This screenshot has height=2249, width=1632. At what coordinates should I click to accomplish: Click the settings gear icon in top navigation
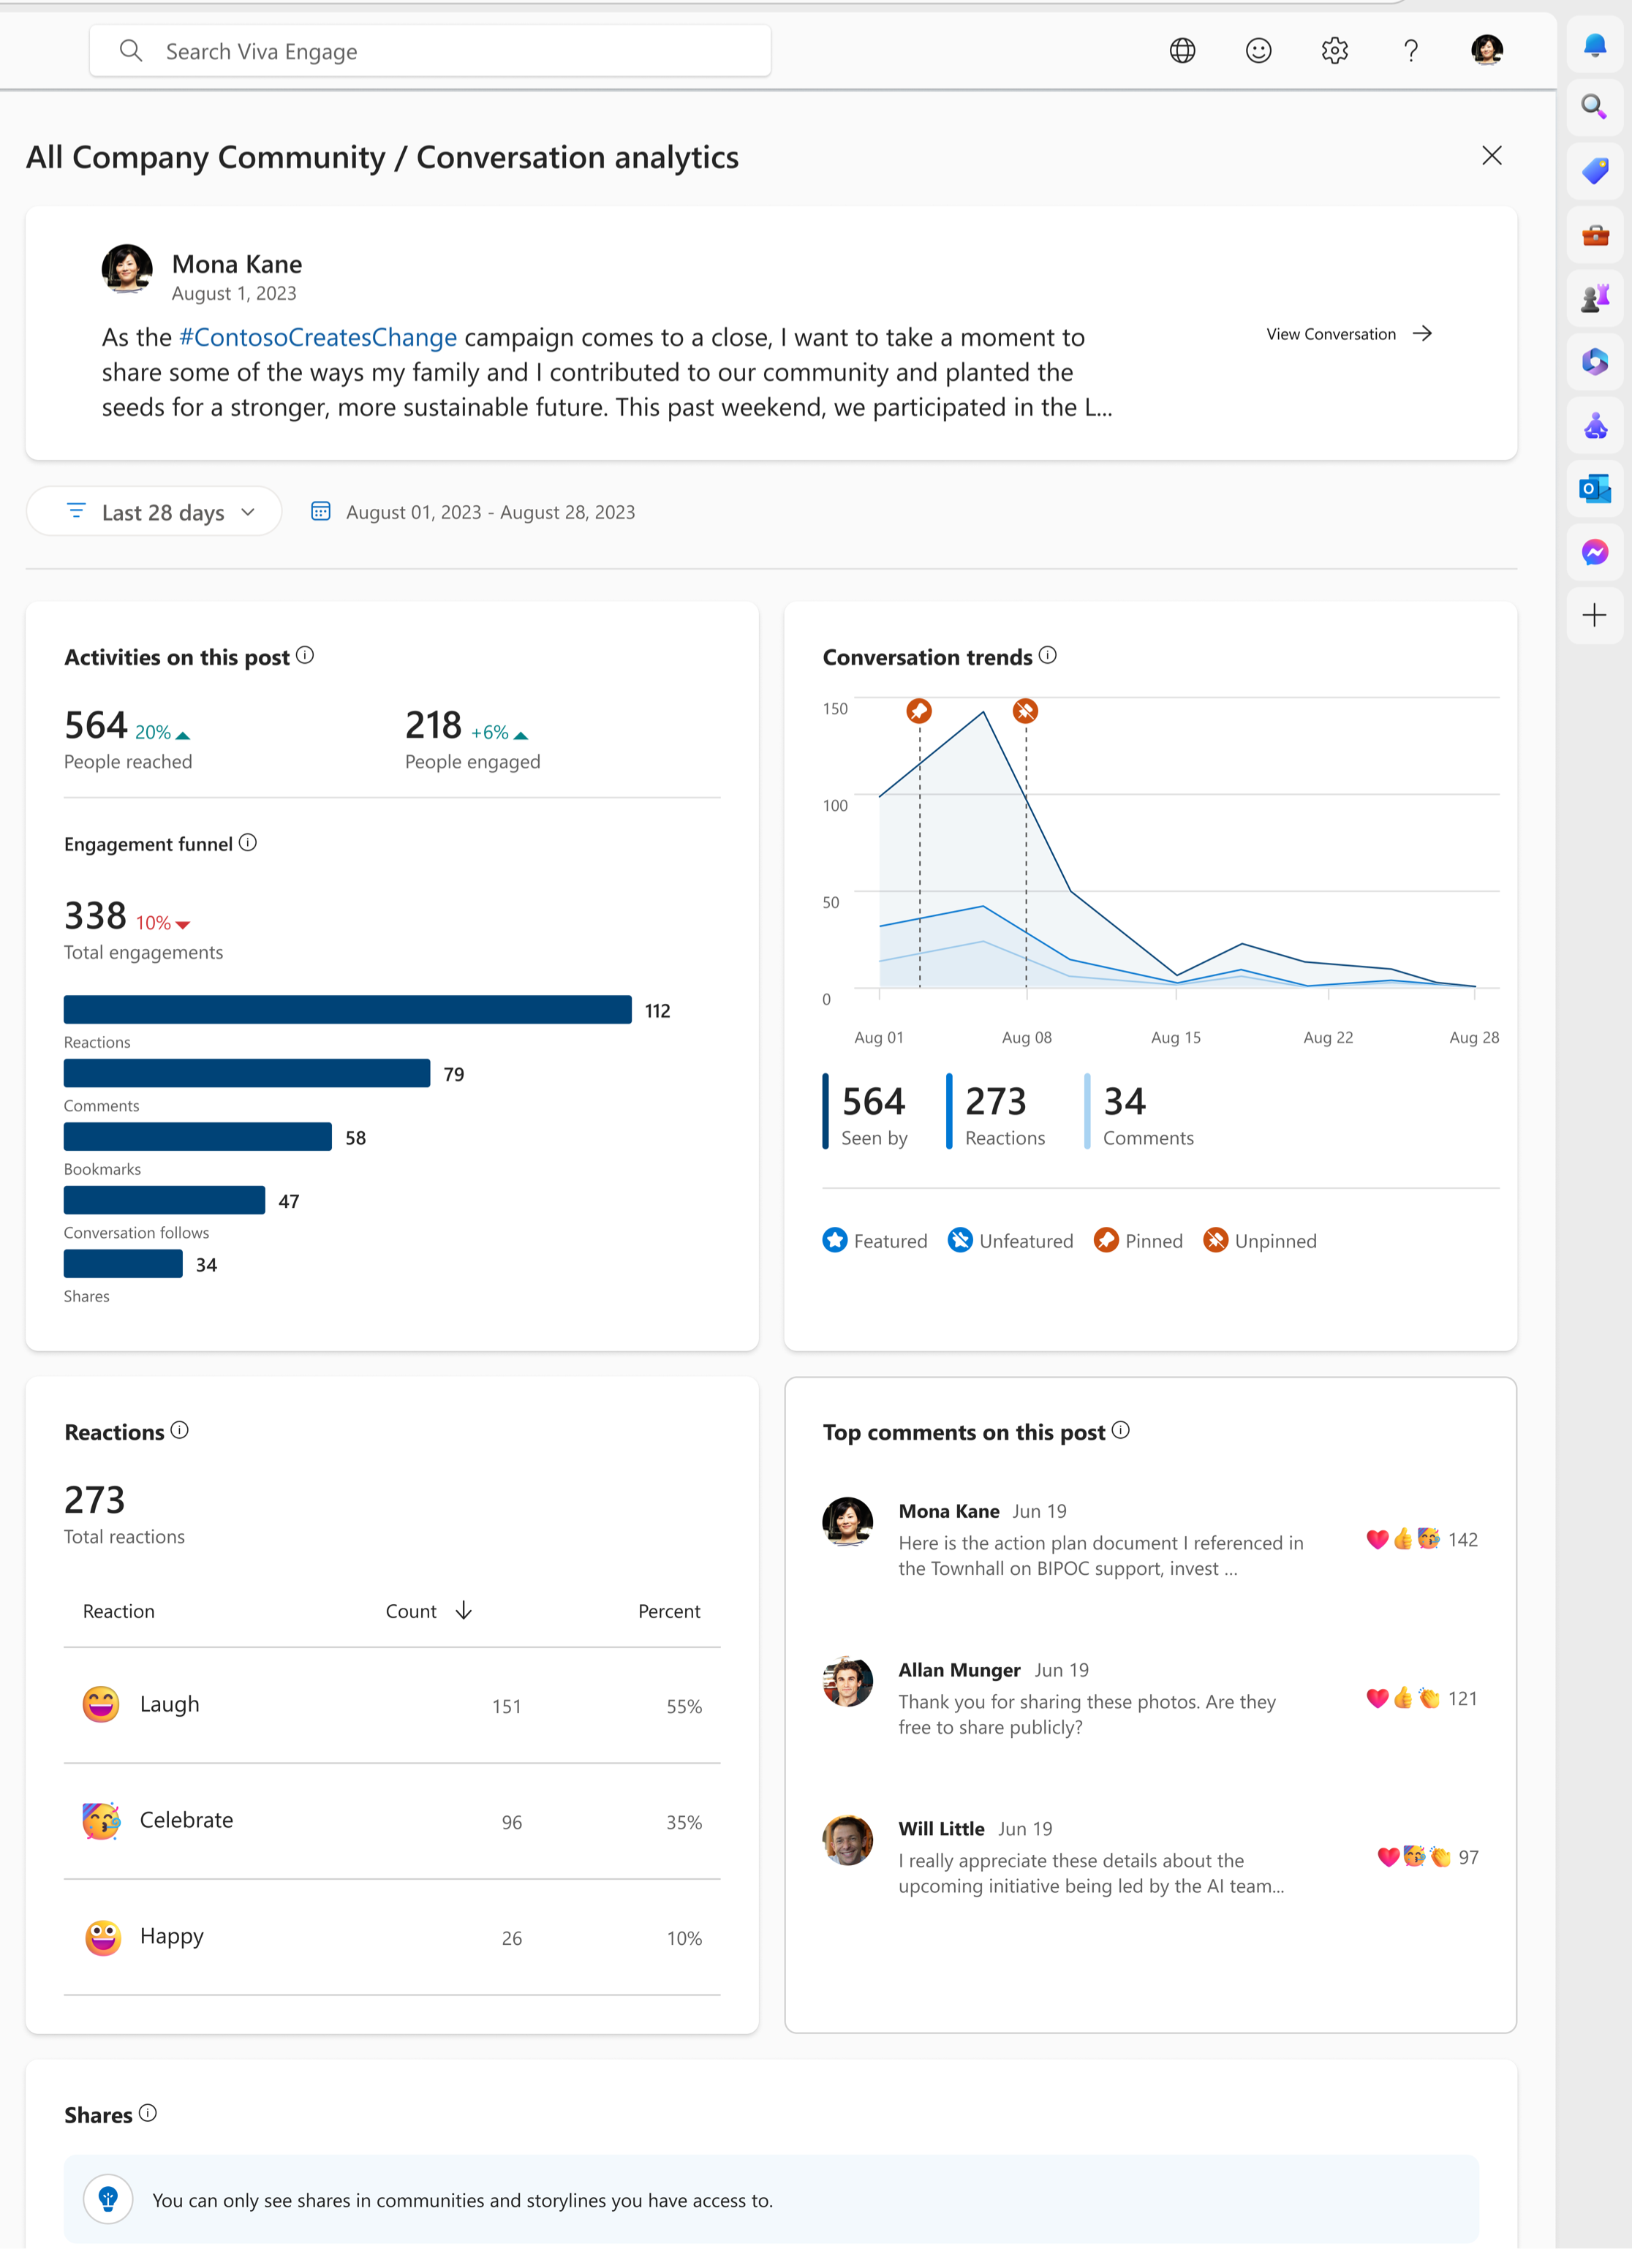(1334, 49)
